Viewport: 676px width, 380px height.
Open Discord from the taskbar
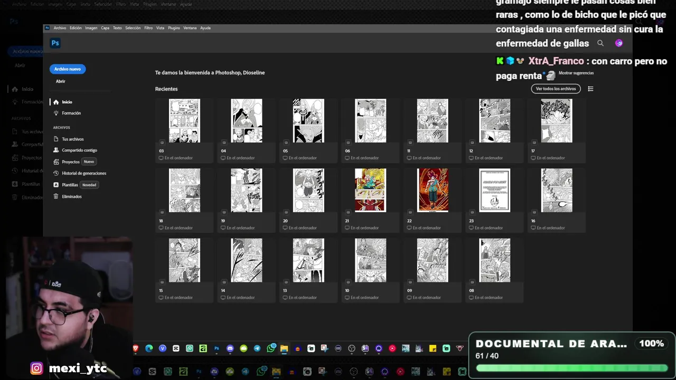230,348
